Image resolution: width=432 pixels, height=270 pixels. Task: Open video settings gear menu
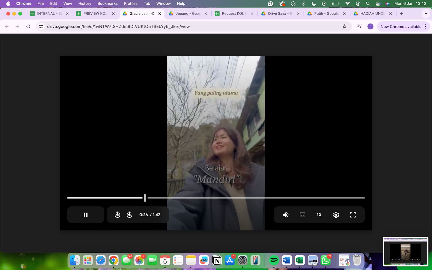point(336,215)
